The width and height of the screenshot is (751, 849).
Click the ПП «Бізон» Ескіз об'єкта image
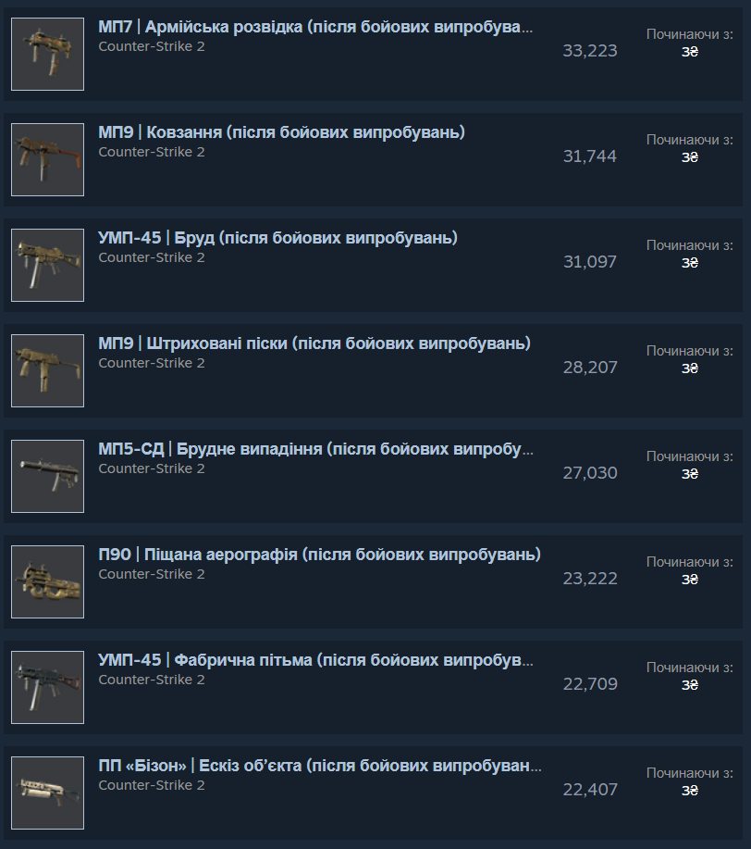click(47, 793)
